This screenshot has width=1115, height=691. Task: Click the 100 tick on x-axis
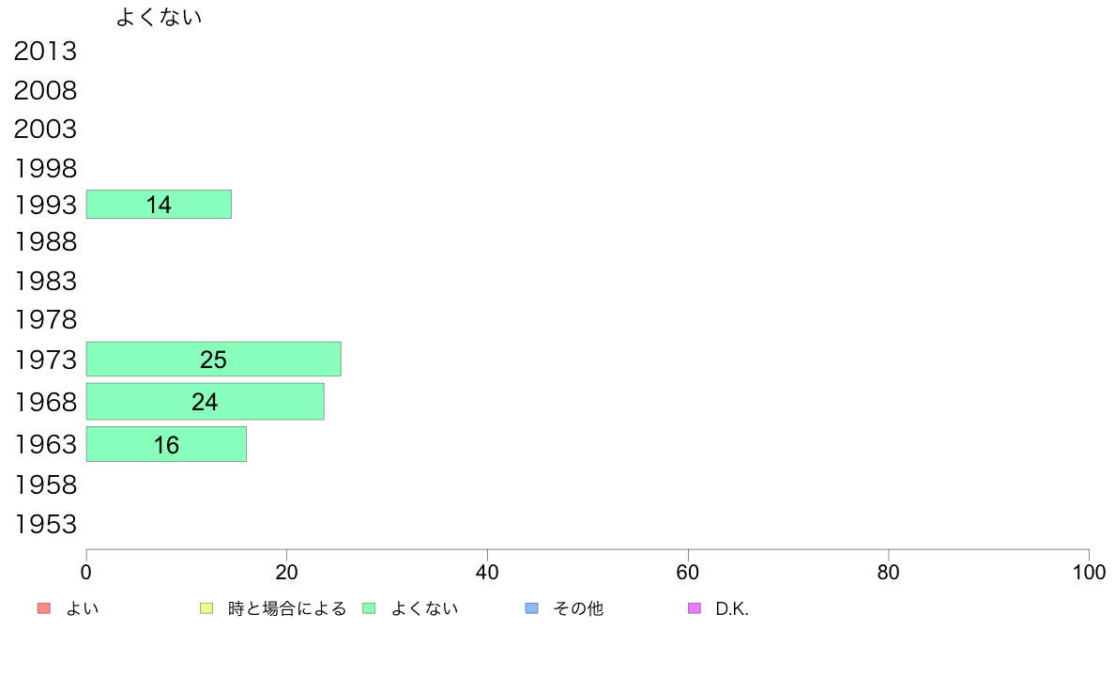click(1088, 572)
